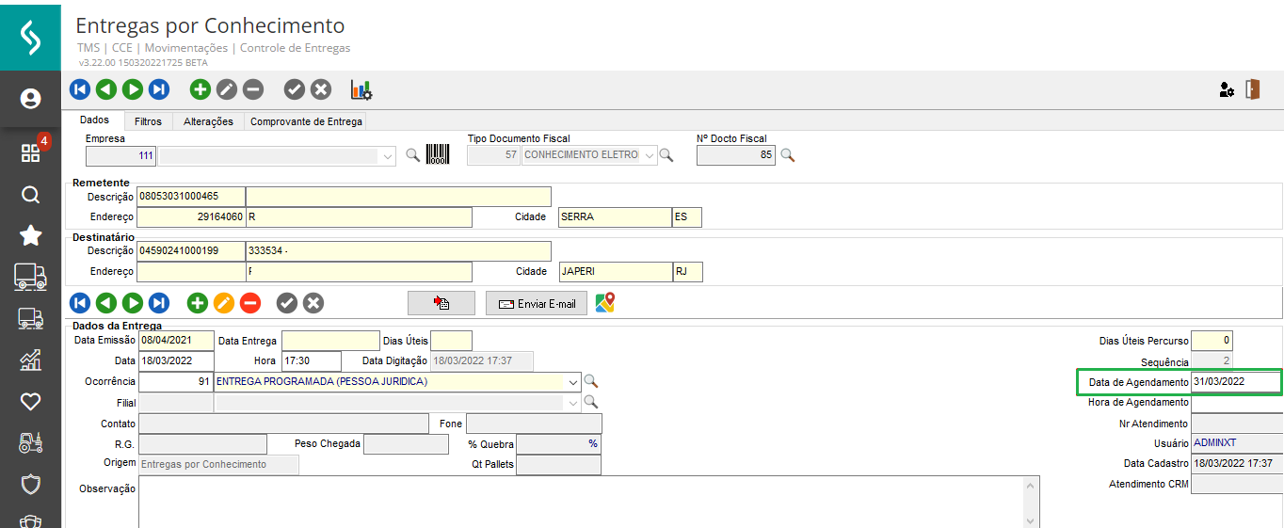
Task: Expand the Empresa dropdown
Action: pos(388,156)
